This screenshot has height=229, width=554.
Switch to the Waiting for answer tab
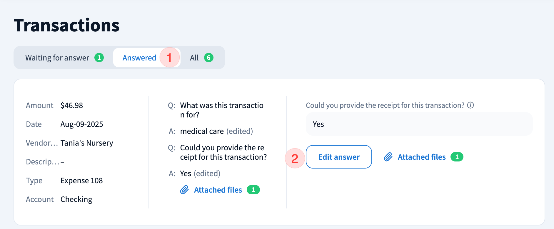click(x=57, y=58)
